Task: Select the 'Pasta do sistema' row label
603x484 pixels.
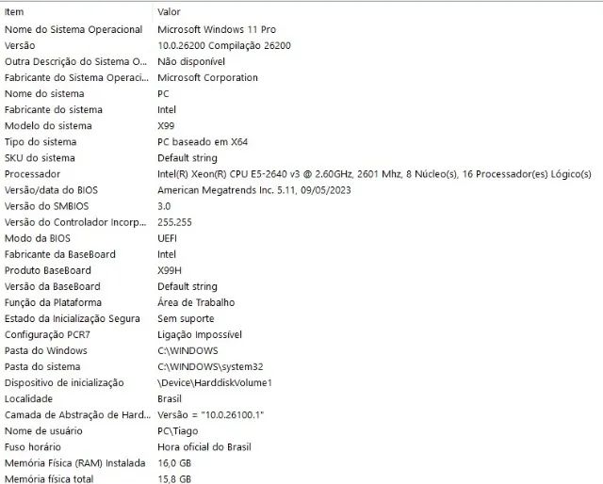Action: pos(42,367)
